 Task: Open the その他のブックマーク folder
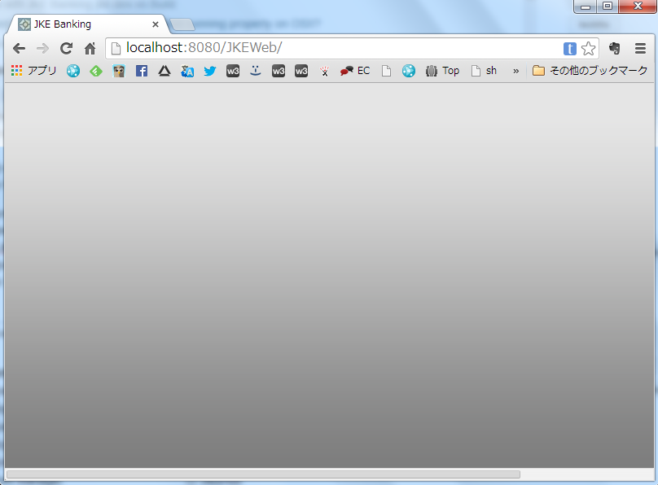pos(590,71)
